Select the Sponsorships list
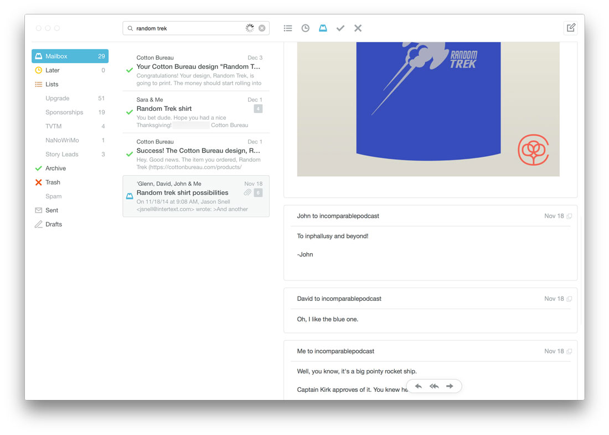 (x=70, y=112)
